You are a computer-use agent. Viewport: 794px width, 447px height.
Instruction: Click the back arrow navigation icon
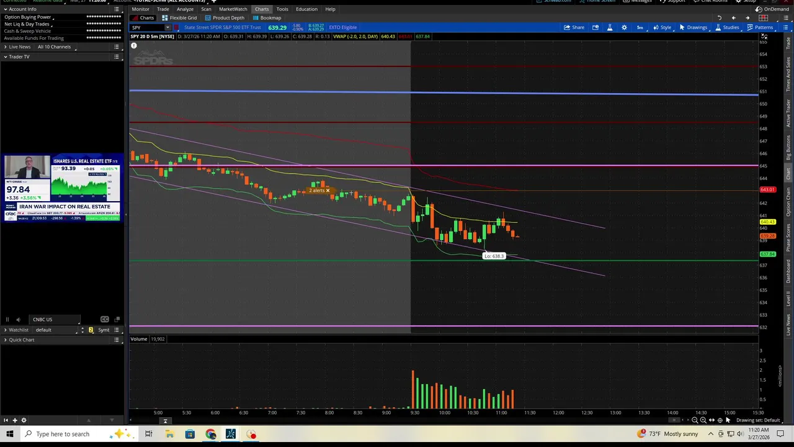click(733, 18)
